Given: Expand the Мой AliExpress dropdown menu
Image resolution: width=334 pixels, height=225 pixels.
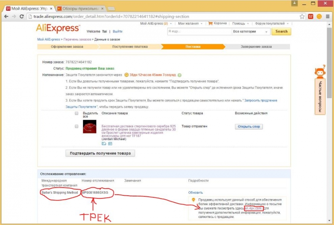Looking at the screenshot, I should tap(156, 23).
